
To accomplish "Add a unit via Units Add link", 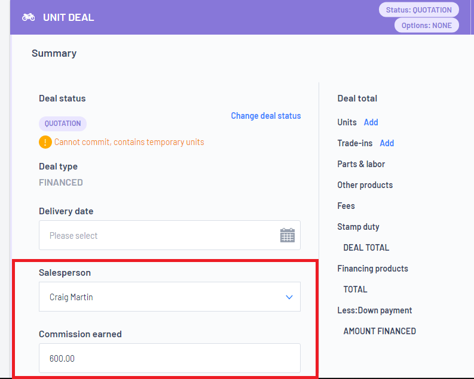I will tap(371, 122).
